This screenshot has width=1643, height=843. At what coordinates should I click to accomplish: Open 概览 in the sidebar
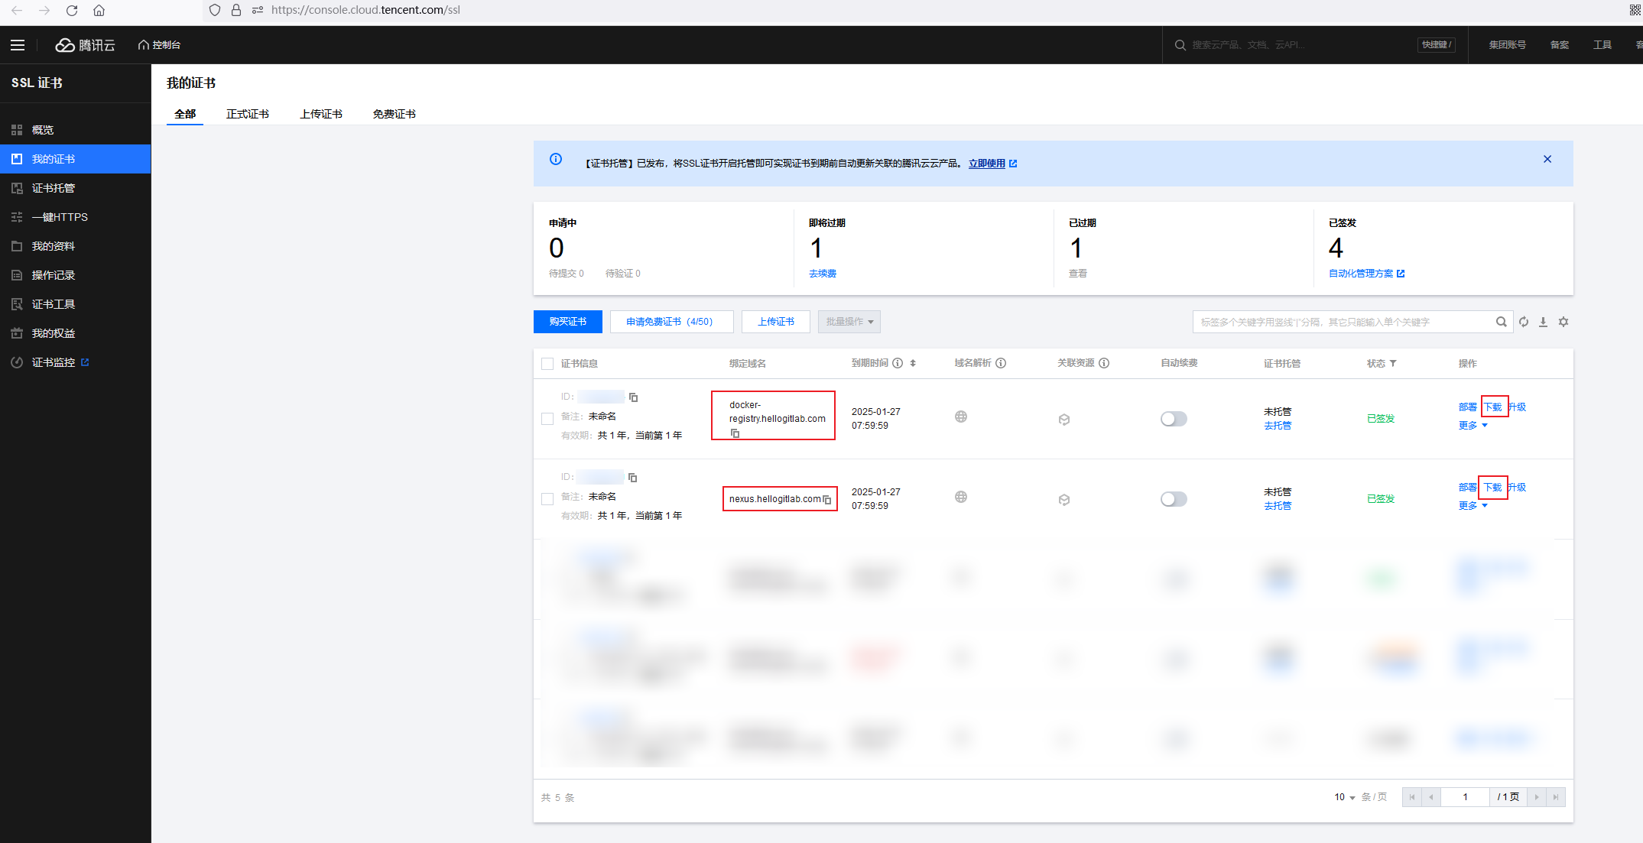click(75, 130)
